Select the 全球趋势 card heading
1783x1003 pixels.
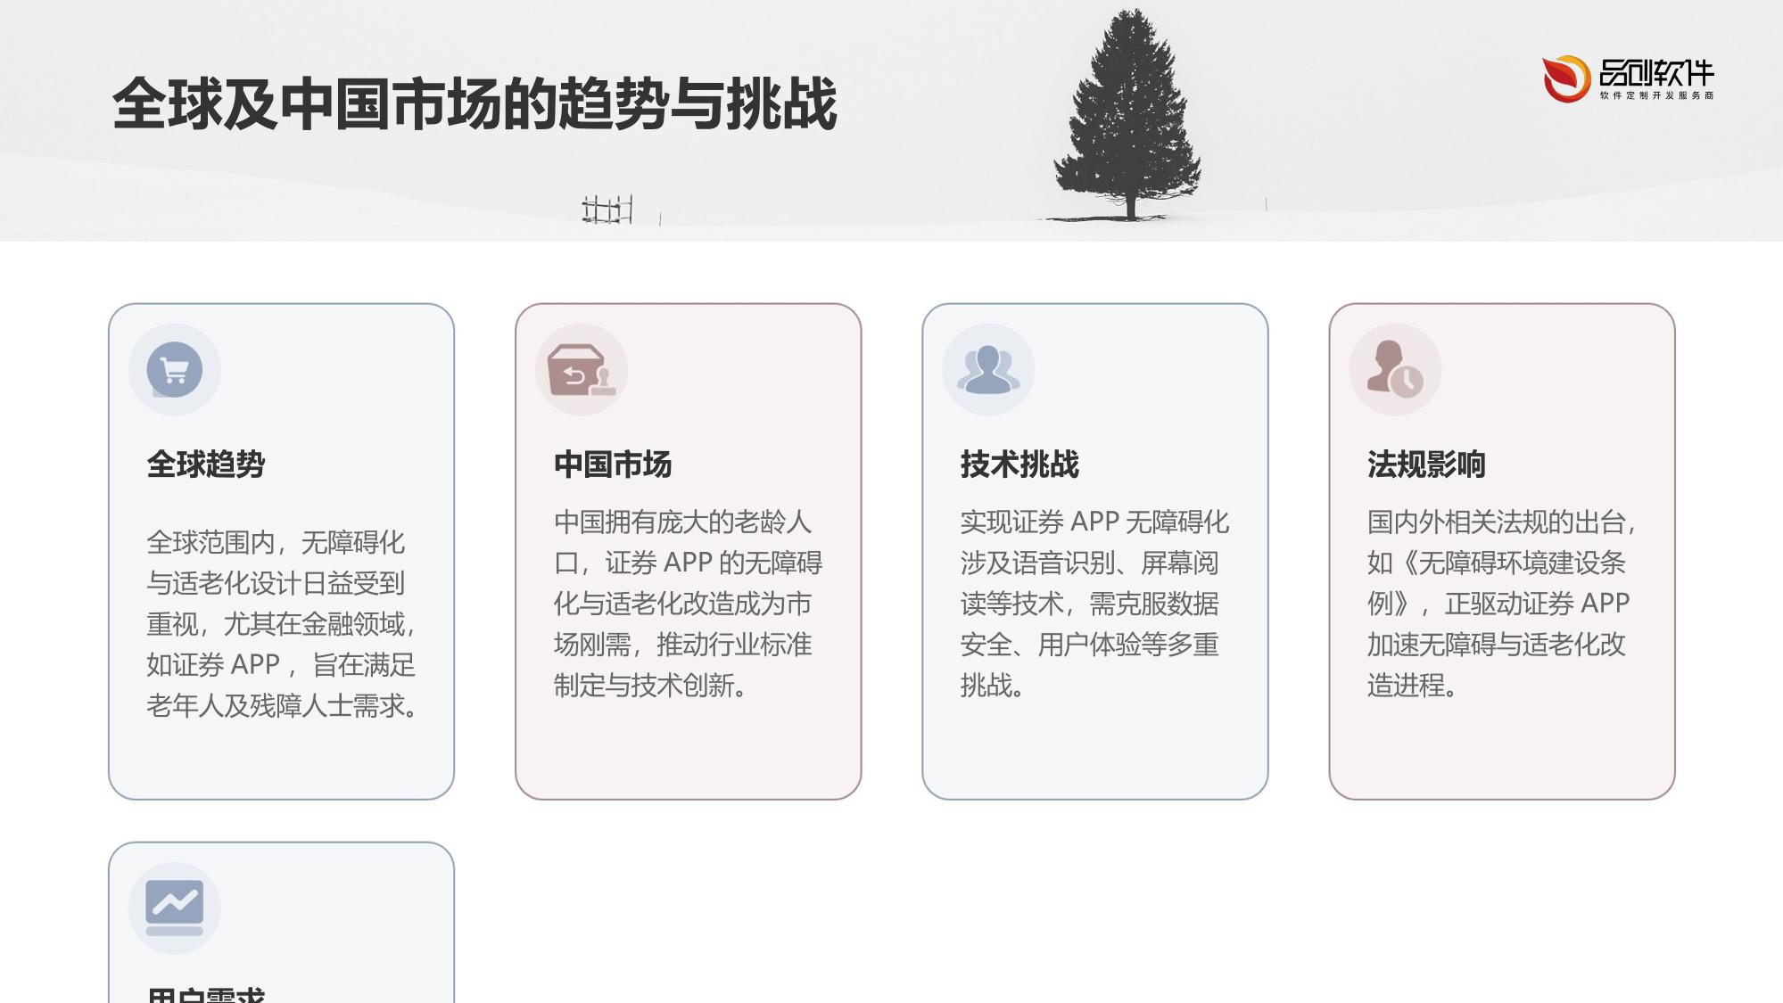point(206,465)
